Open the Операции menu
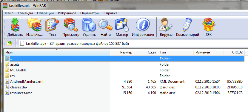 45,13
